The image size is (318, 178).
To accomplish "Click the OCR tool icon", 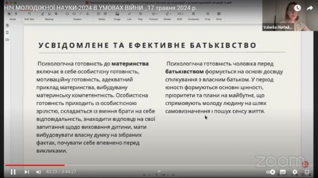I will click(179, 15).
